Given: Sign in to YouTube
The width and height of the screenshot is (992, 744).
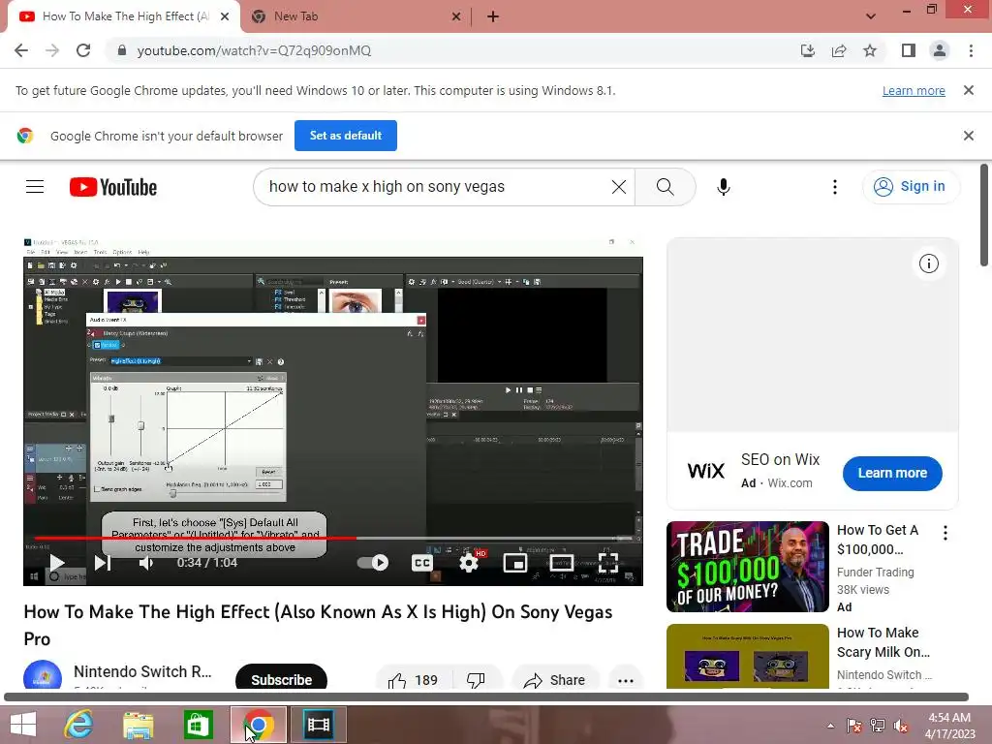Looking at the screenshot, I should tap(911, 187).
